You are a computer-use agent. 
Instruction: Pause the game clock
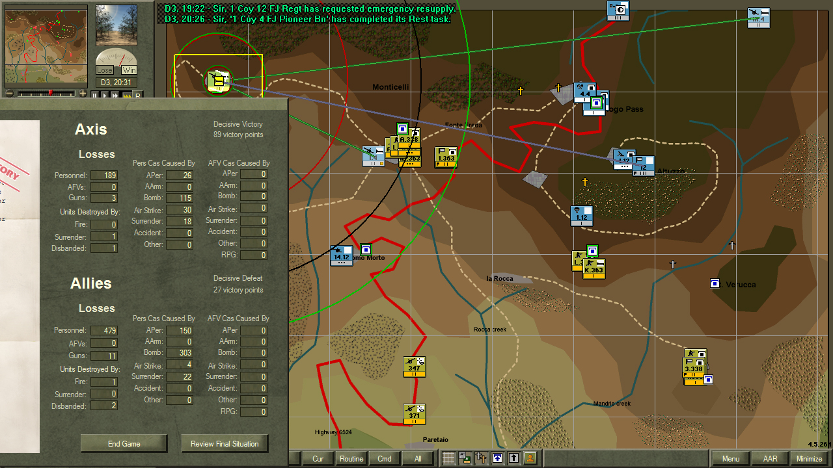(x=94, y=95)
